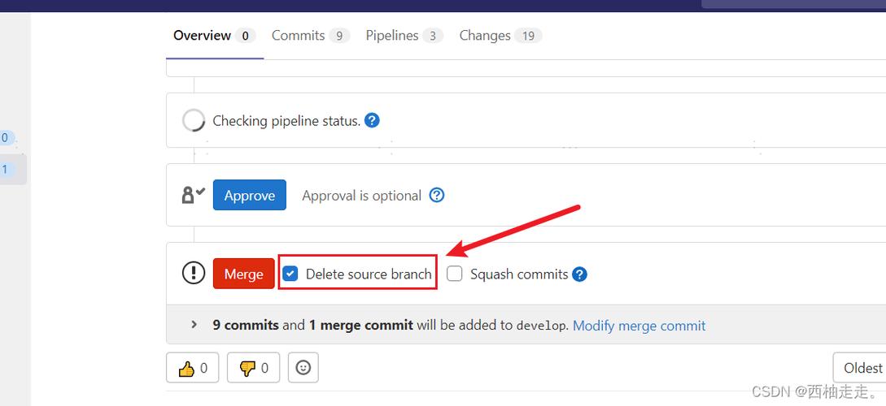Open the Oldest sort dropdown

(x=861, y=368)
